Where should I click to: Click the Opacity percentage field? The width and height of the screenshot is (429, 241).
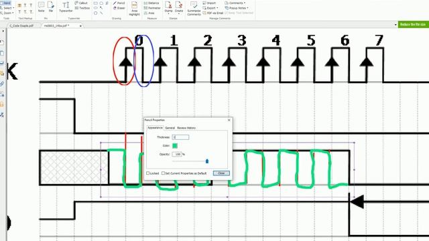point(177,155)
